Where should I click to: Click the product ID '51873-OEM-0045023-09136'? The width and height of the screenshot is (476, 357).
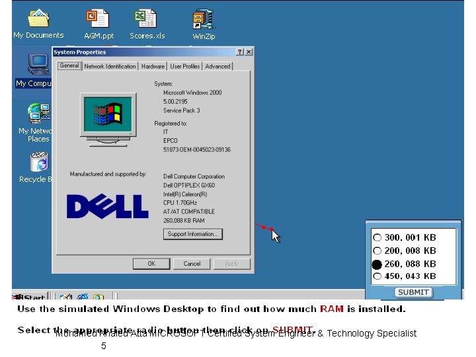pos(197,149)
